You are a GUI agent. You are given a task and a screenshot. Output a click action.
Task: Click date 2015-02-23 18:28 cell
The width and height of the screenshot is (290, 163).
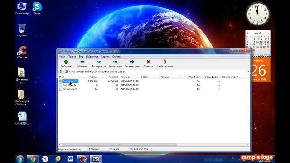coord(130,85)
